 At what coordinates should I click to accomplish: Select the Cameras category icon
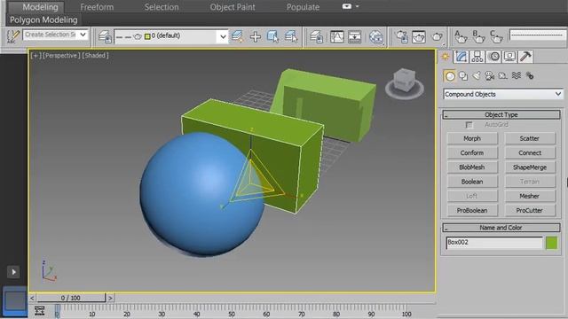[489, 75]
